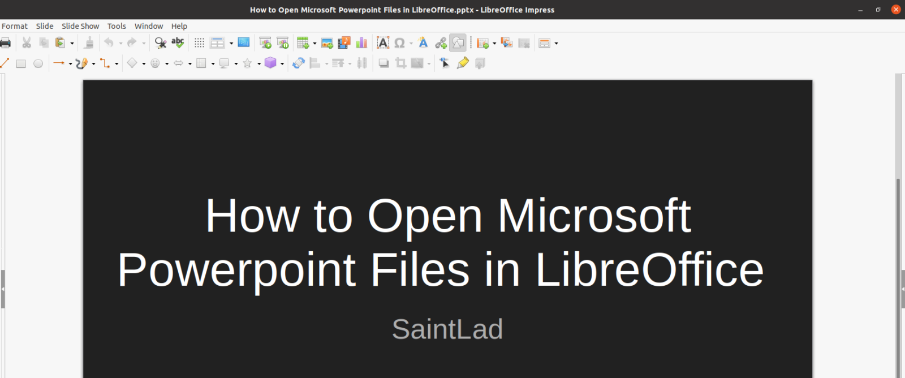
Task: Click the Clone Formatting paintbrush icon
Action: pos(89,43)
